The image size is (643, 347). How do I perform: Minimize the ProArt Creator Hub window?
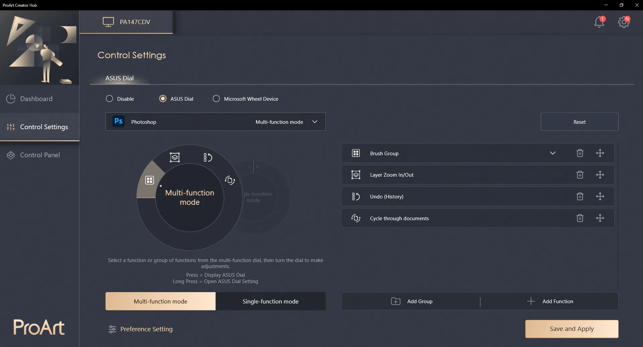click(606, 5)
